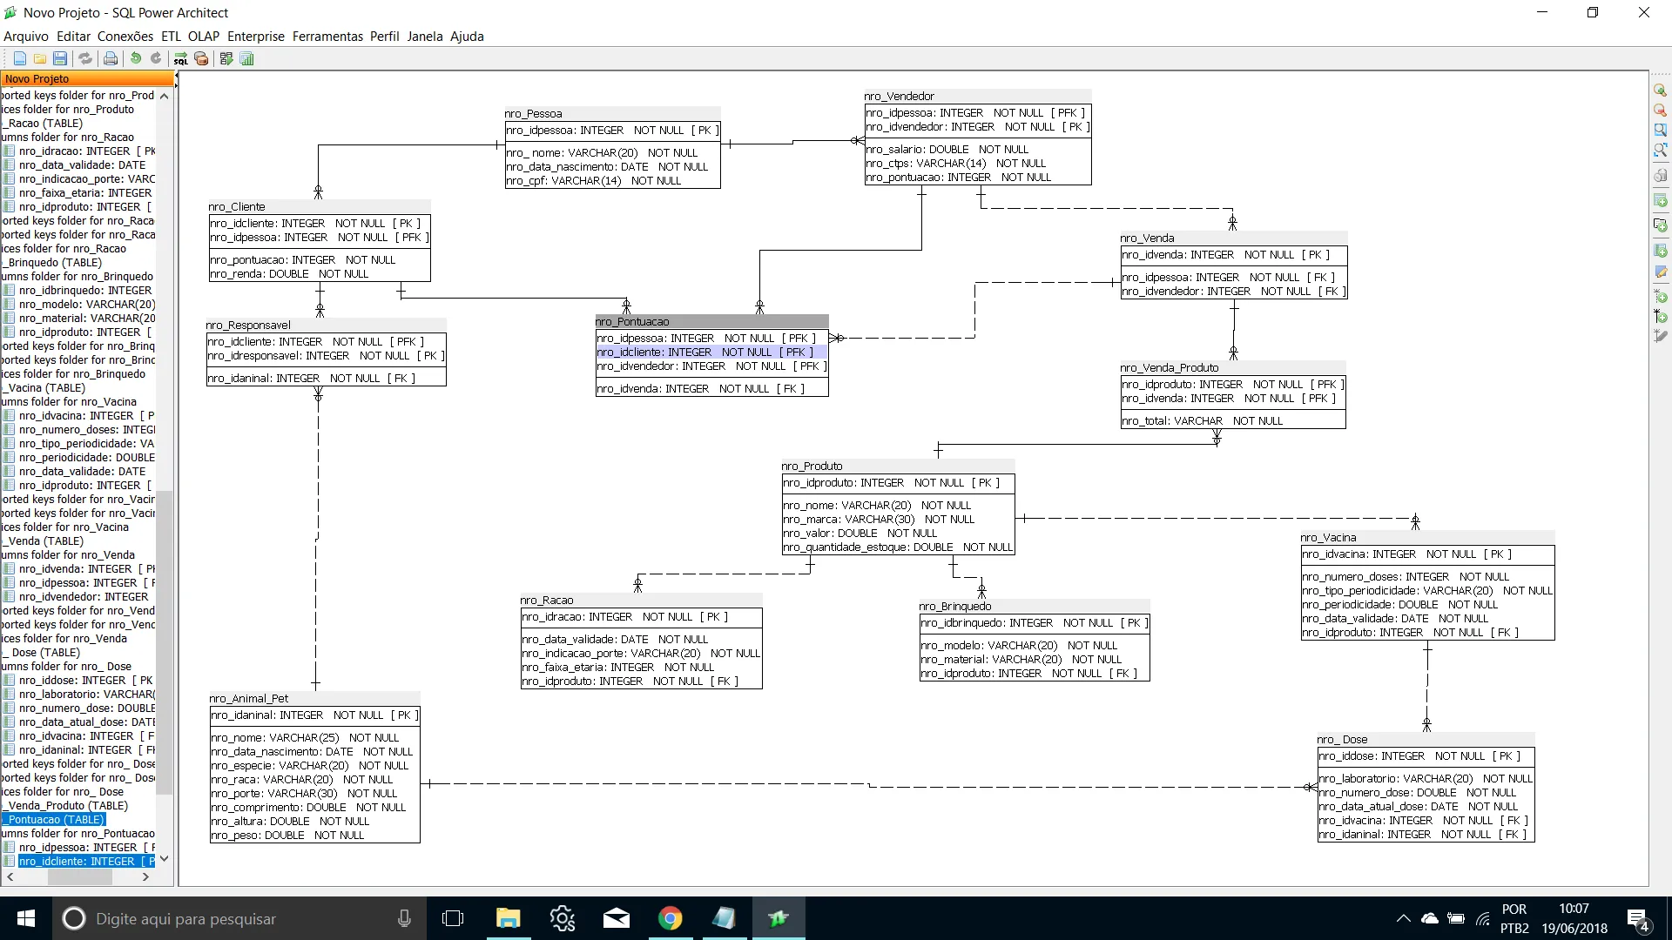Click the automatic layout toolbar icon

pos(226,58)
